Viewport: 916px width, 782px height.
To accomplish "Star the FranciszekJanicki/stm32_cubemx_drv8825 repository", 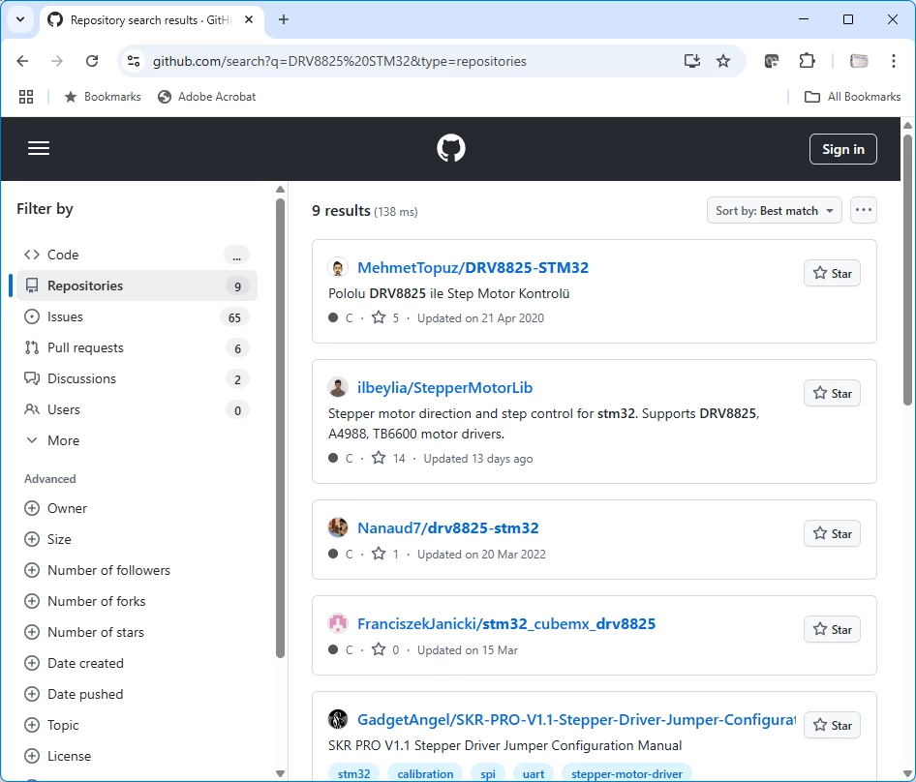I will click(x=832, y=629).
